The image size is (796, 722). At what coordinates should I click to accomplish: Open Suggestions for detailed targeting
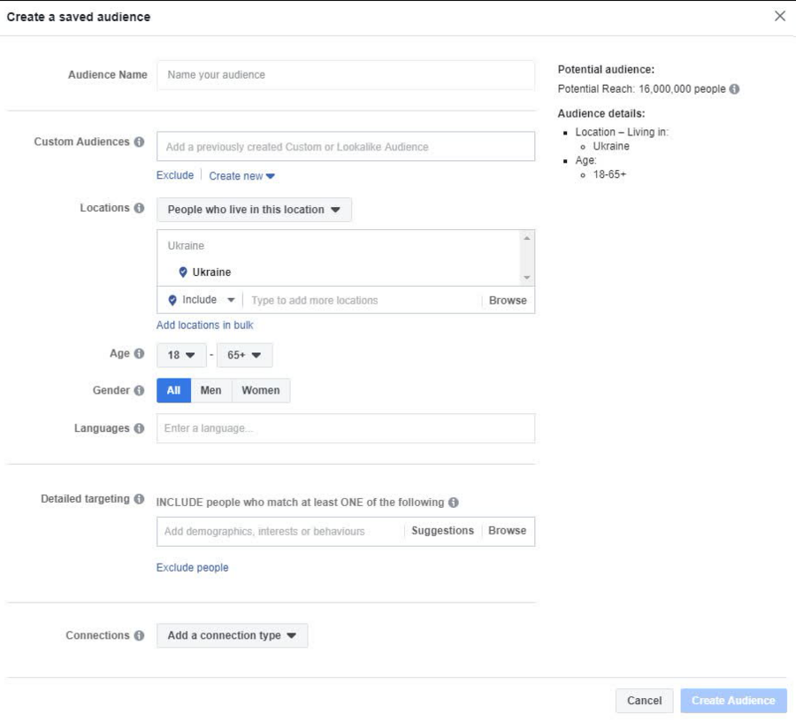tap(442, 531)
